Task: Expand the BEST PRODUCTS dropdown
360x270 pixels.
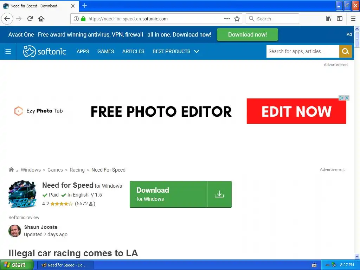Action: tap(176, 51)
